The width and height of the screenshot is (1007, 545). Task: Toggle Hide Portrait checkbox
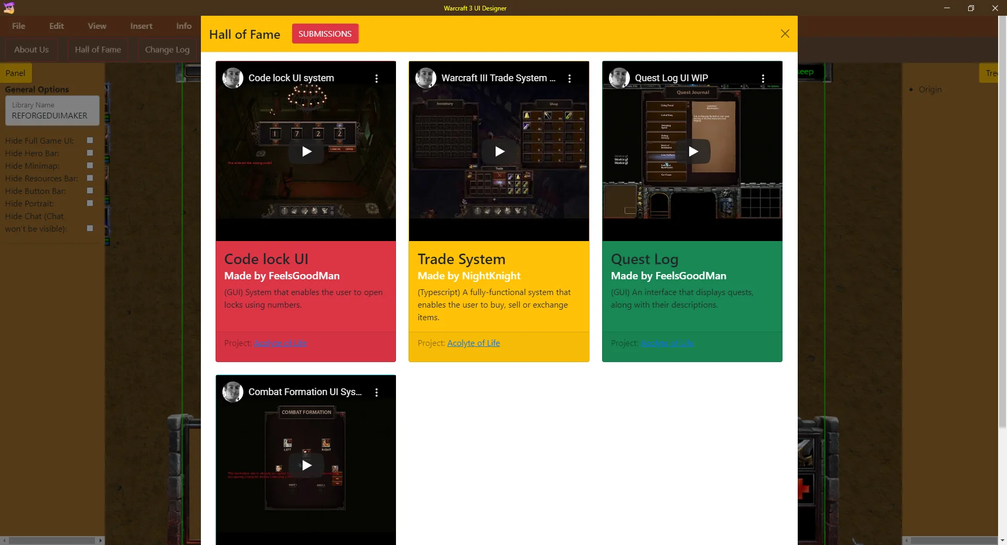coord(90,203)
